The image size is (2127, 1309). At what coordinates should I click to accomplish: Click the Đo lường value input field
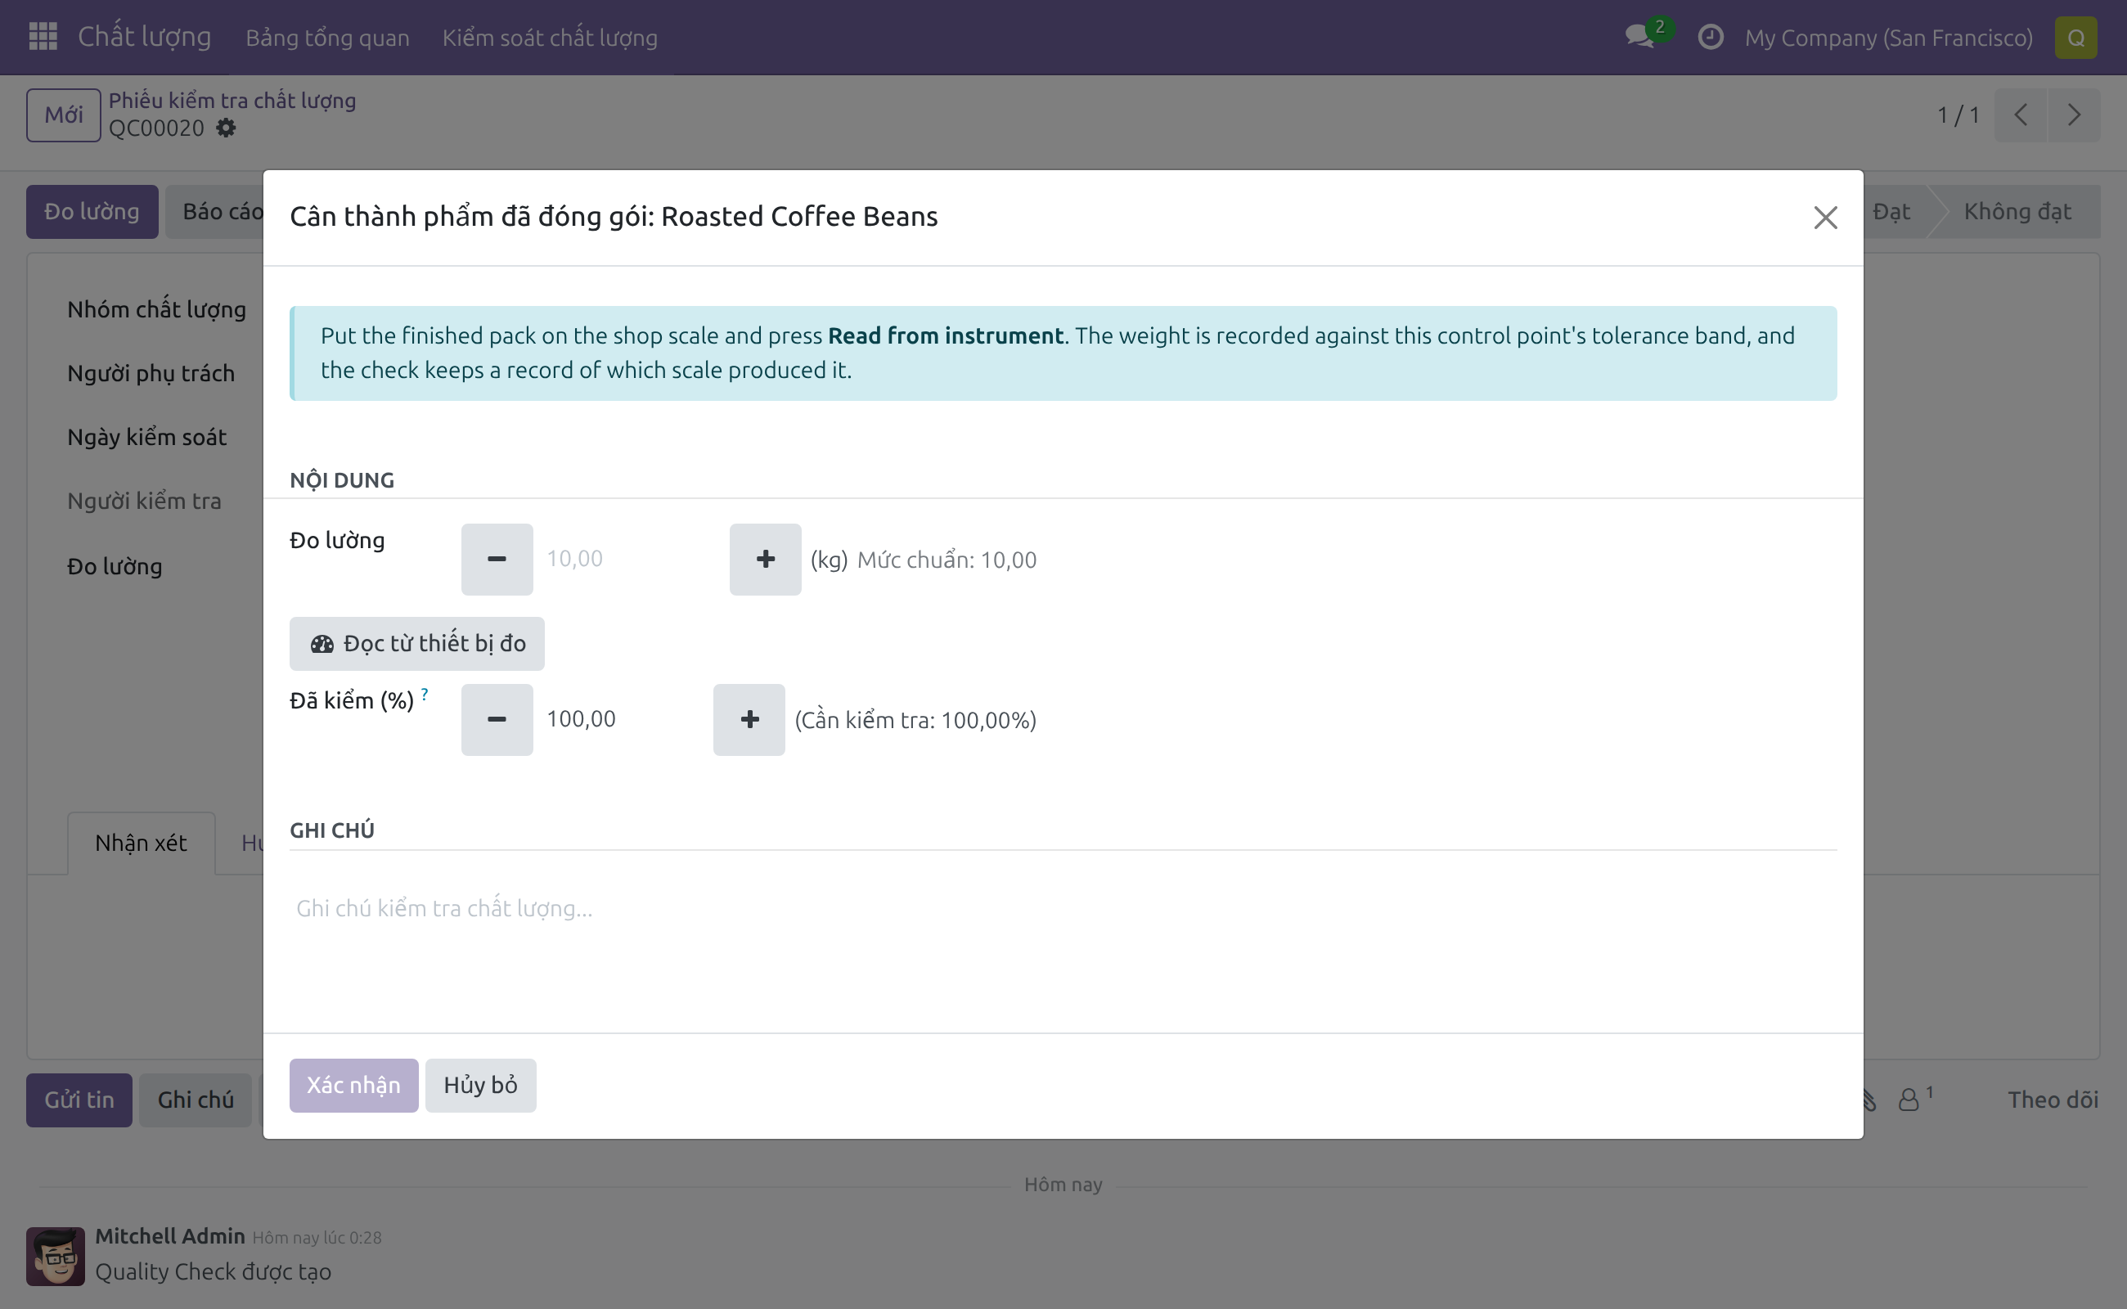click(x=631, y=560)
